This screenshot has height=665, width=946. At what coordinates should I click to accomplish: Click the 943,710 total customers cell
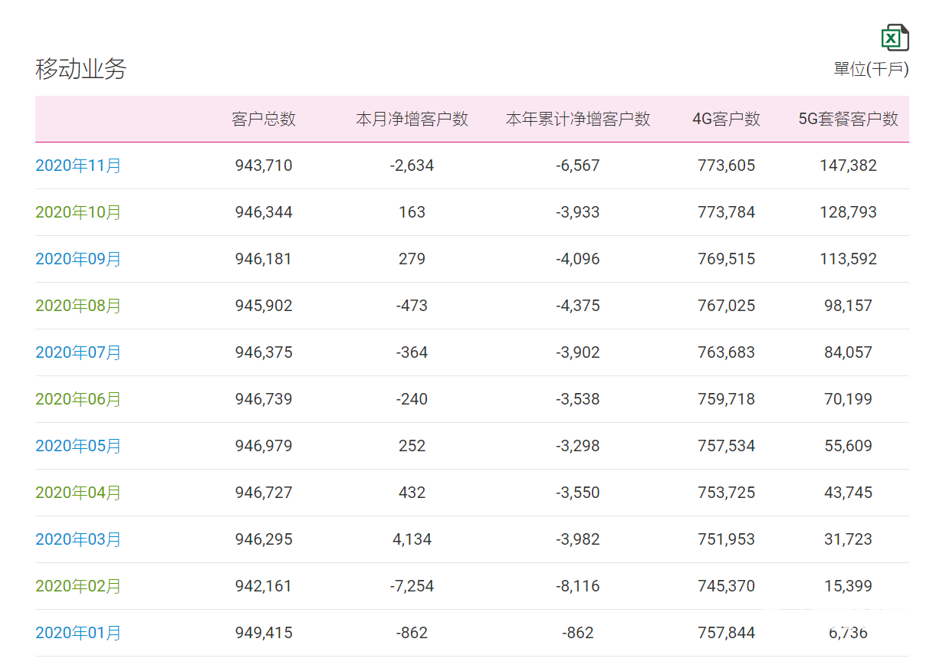tap(264, 165)
